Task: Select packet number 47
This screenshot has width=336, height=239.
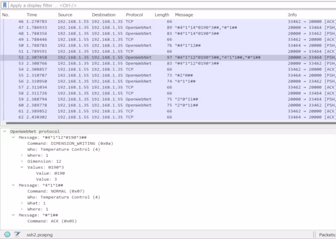Action: 112,27
